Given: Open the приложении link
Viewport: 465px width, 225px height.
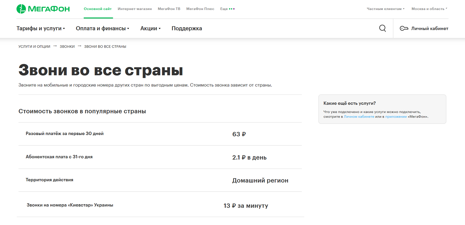Looking at the screenshot, I should (396, 117).
